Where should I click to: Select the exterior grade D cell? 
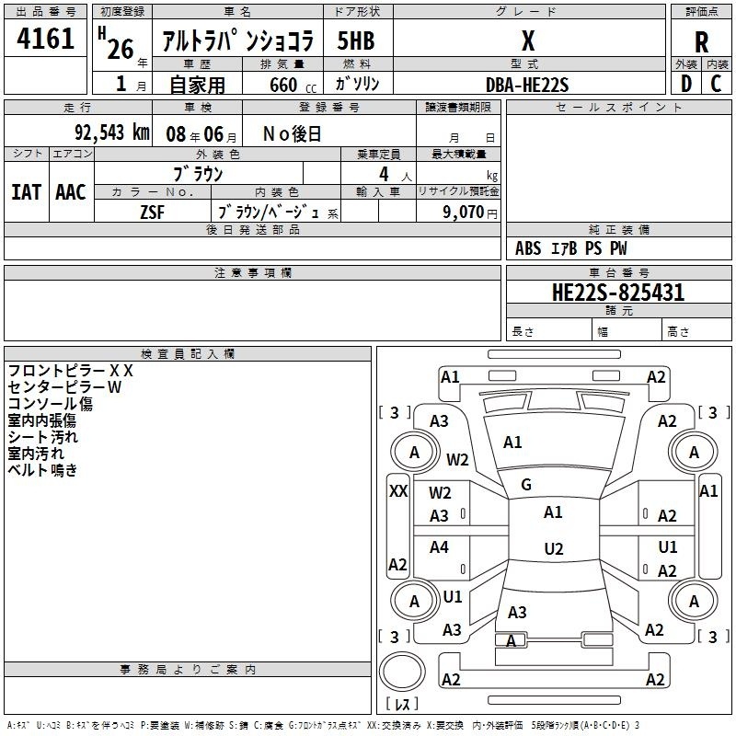pyautogui.click(x=685, y=84)
